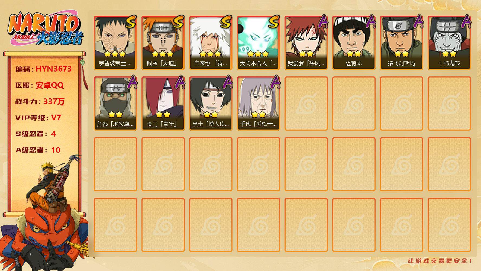
Task: Open the 干柿鬼鲛 ninja card
Action: coord(449,43)
